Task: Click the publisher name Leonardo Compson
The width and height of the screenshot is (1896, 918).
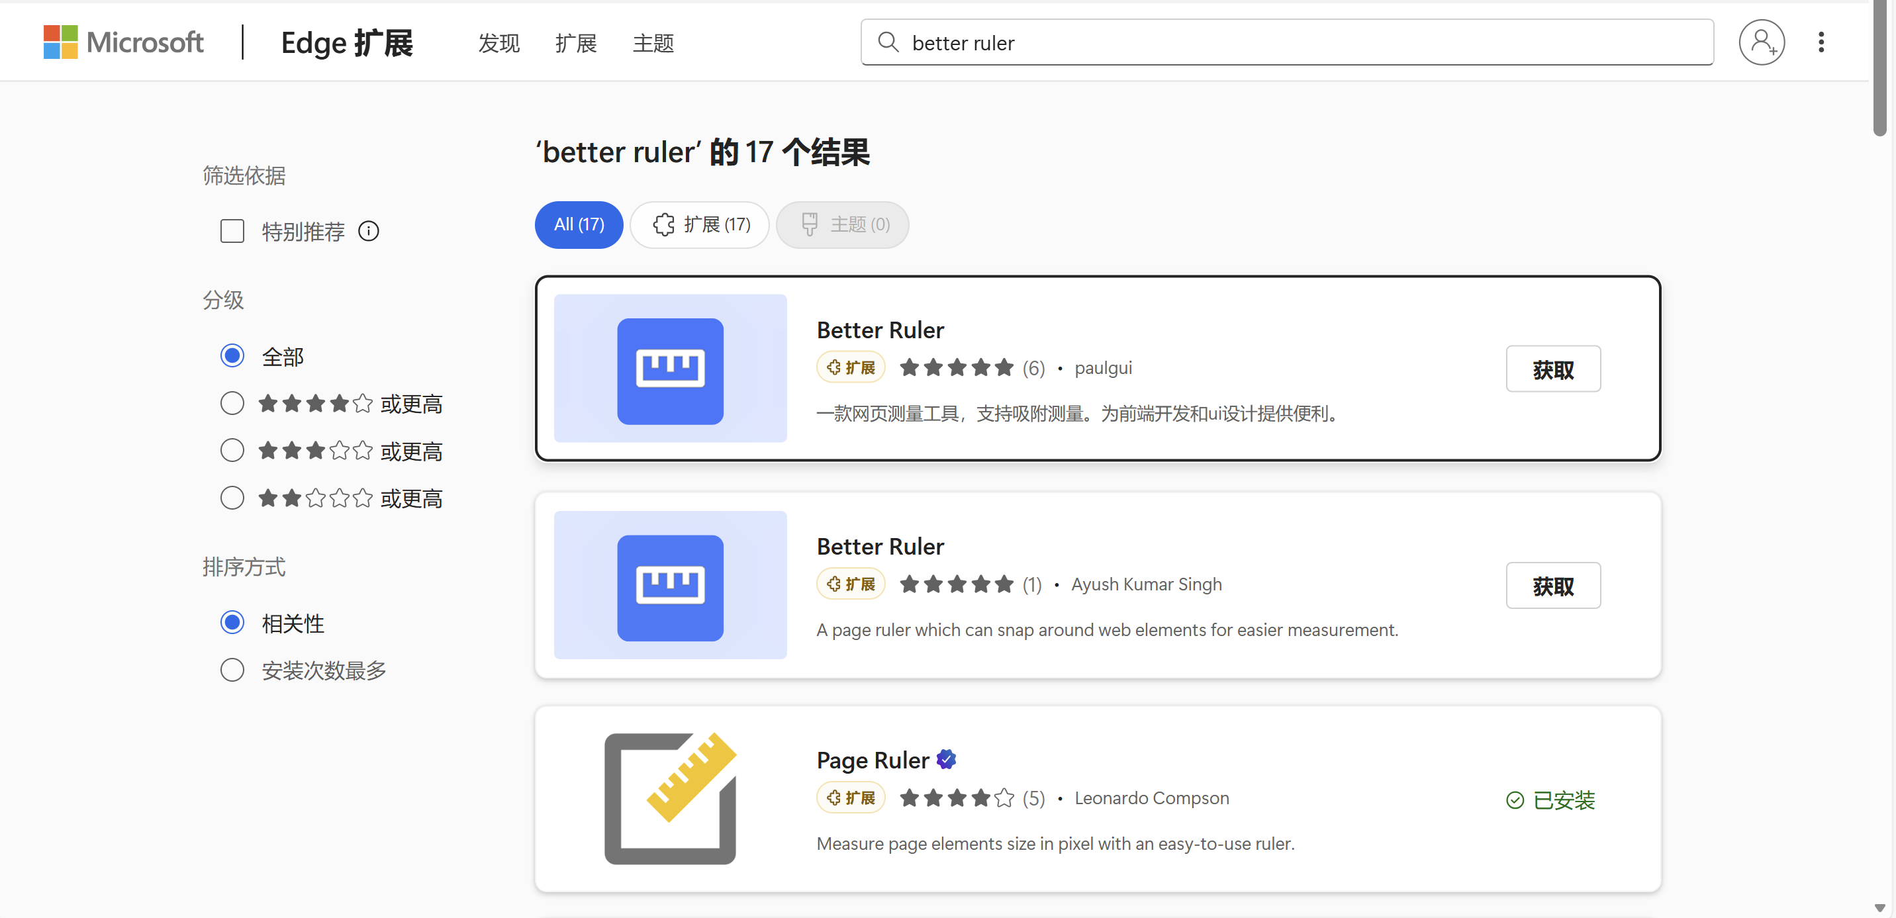Action: point(1151,798)
